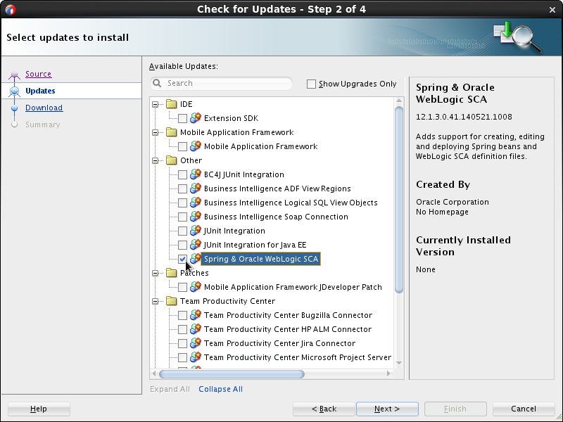The height and width of the screenshot is (422, 563).
Task: Click the Patches folder icon
Action: pyautogui.click(x=172, y=273)
